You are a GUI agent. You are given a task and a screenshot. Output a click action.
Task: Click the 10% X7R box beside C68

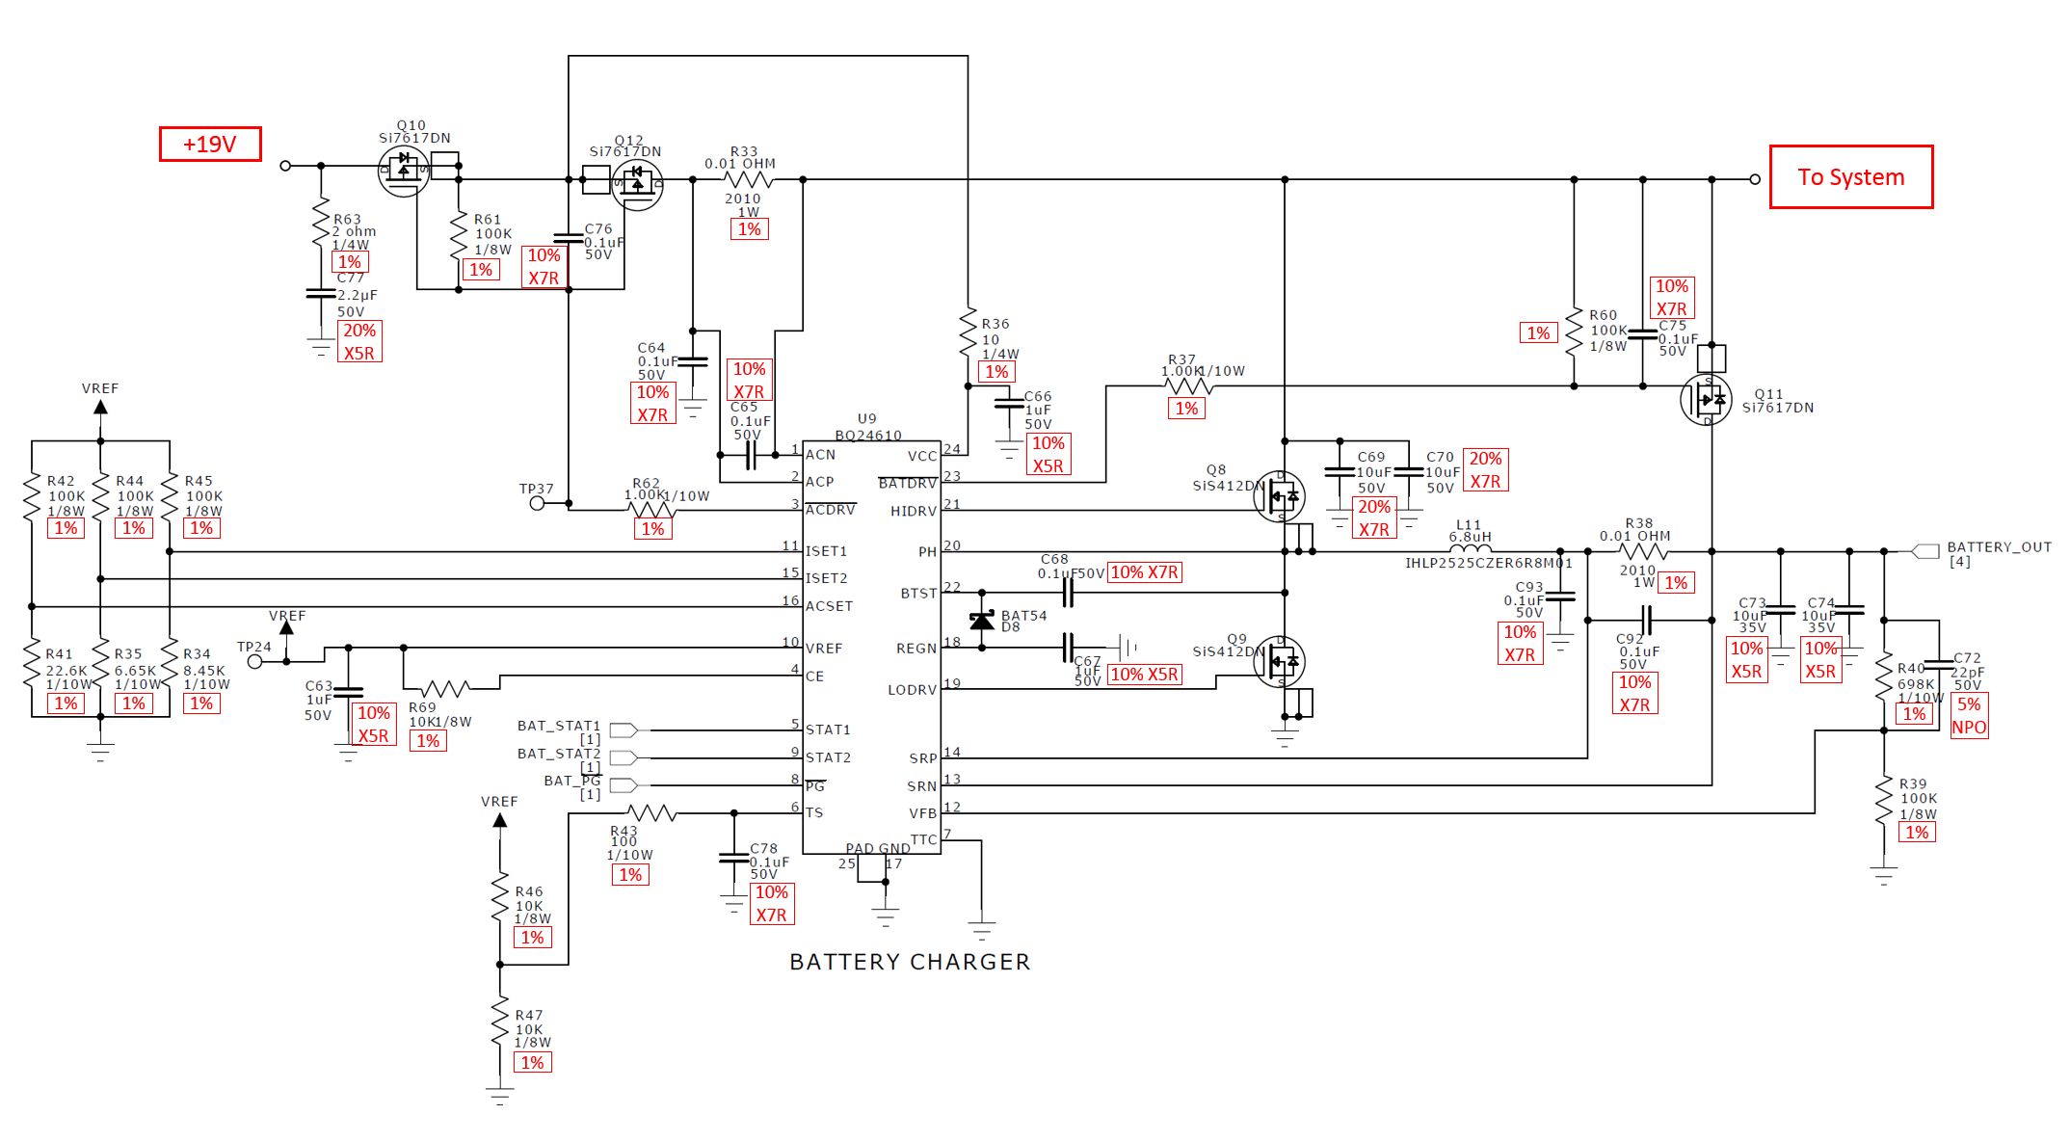click(1144, 572)
